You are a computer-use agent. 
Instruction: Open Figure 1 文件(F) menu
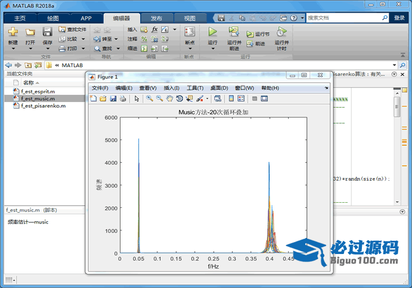(100, 88)
